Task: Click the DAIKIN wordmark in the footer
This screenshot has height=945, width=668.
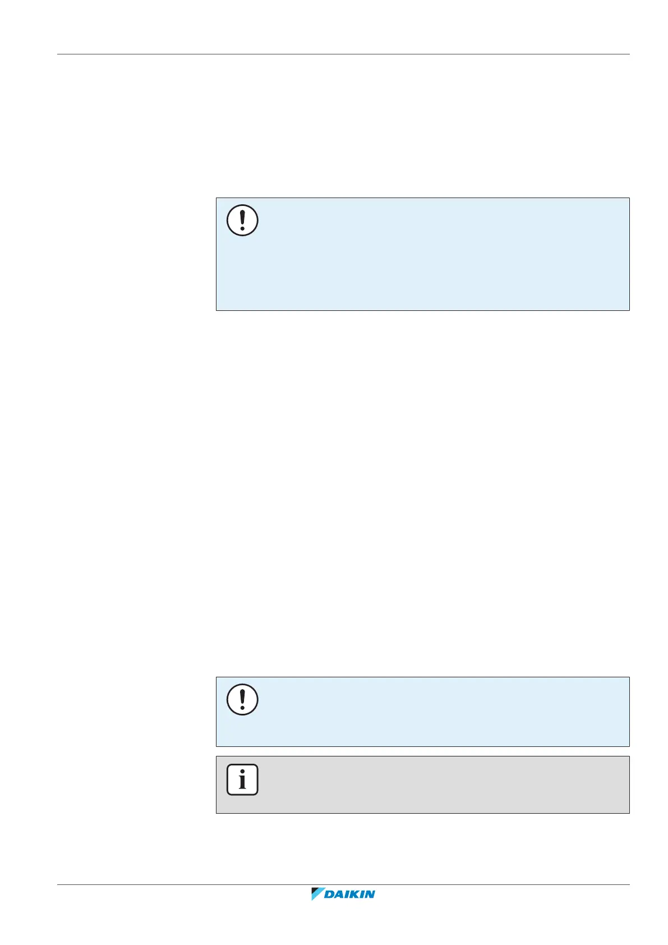Action: (349, 894)
